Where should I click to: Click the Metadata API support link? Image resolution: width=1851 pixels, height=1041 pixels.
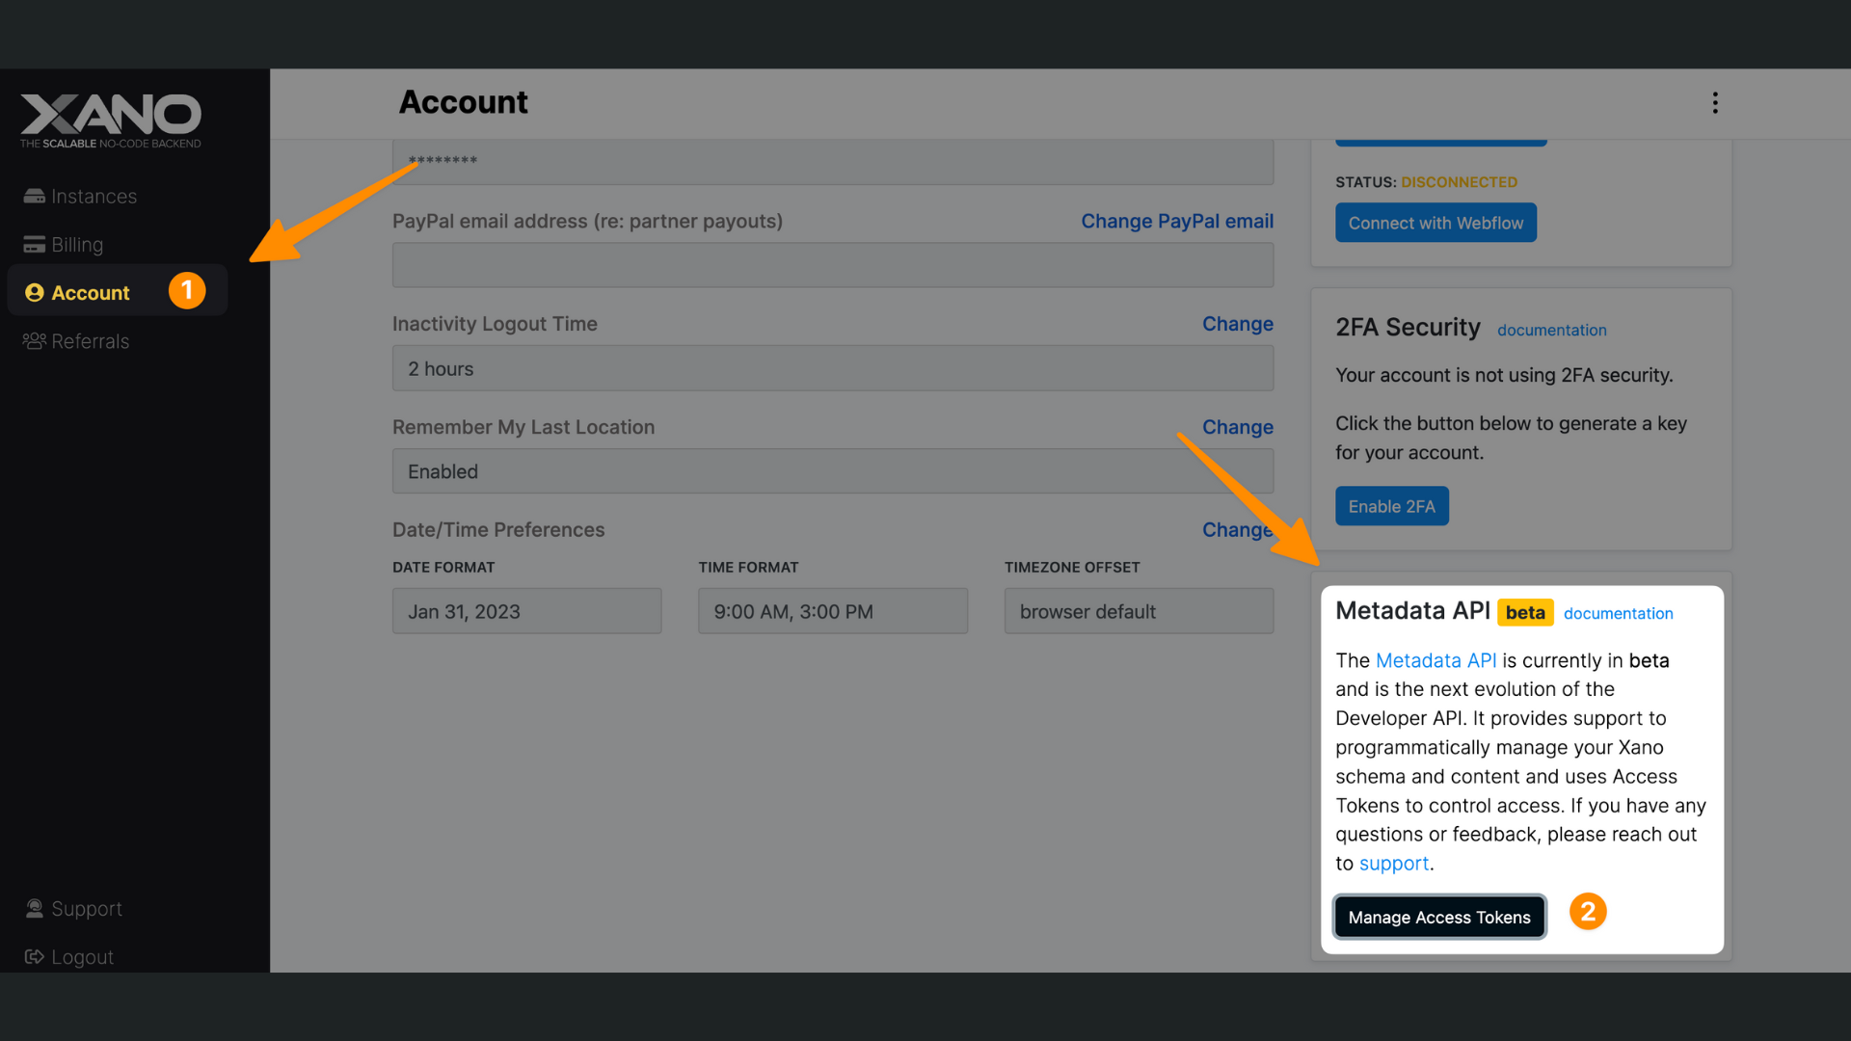pyautogui.click(x=1393, y=863)
